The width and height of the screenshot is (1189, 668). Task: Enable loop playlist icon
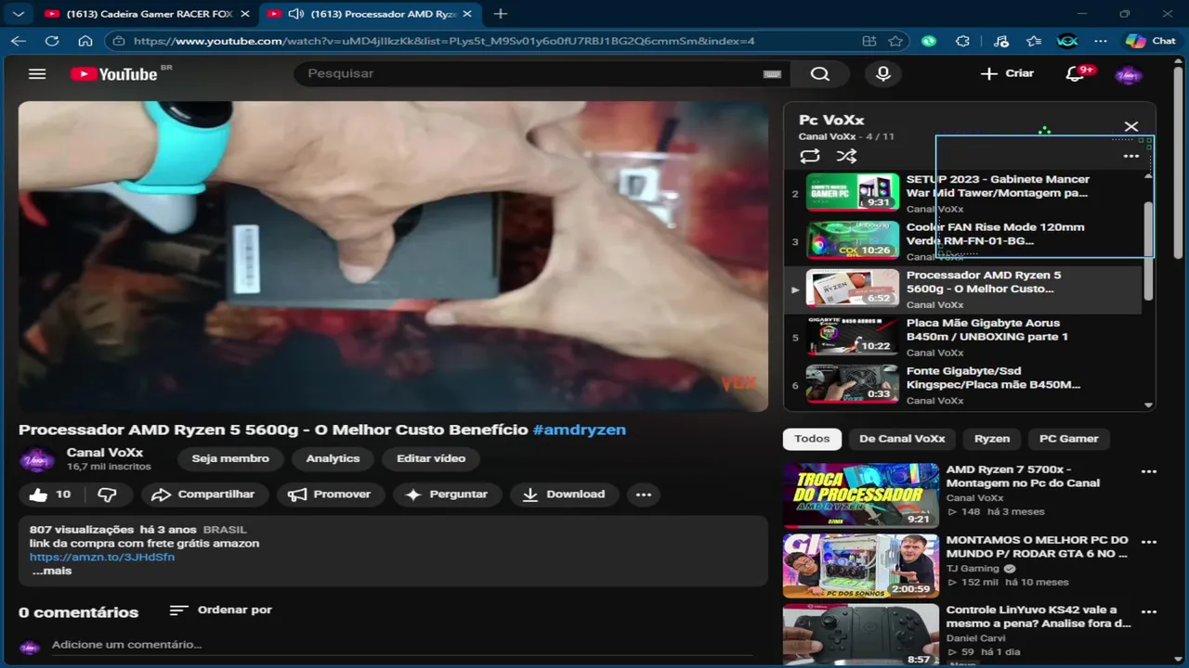810,156
